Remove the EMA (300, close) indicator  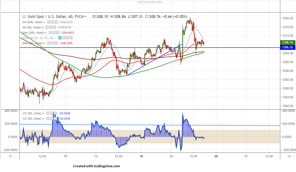tap(58, 33)
